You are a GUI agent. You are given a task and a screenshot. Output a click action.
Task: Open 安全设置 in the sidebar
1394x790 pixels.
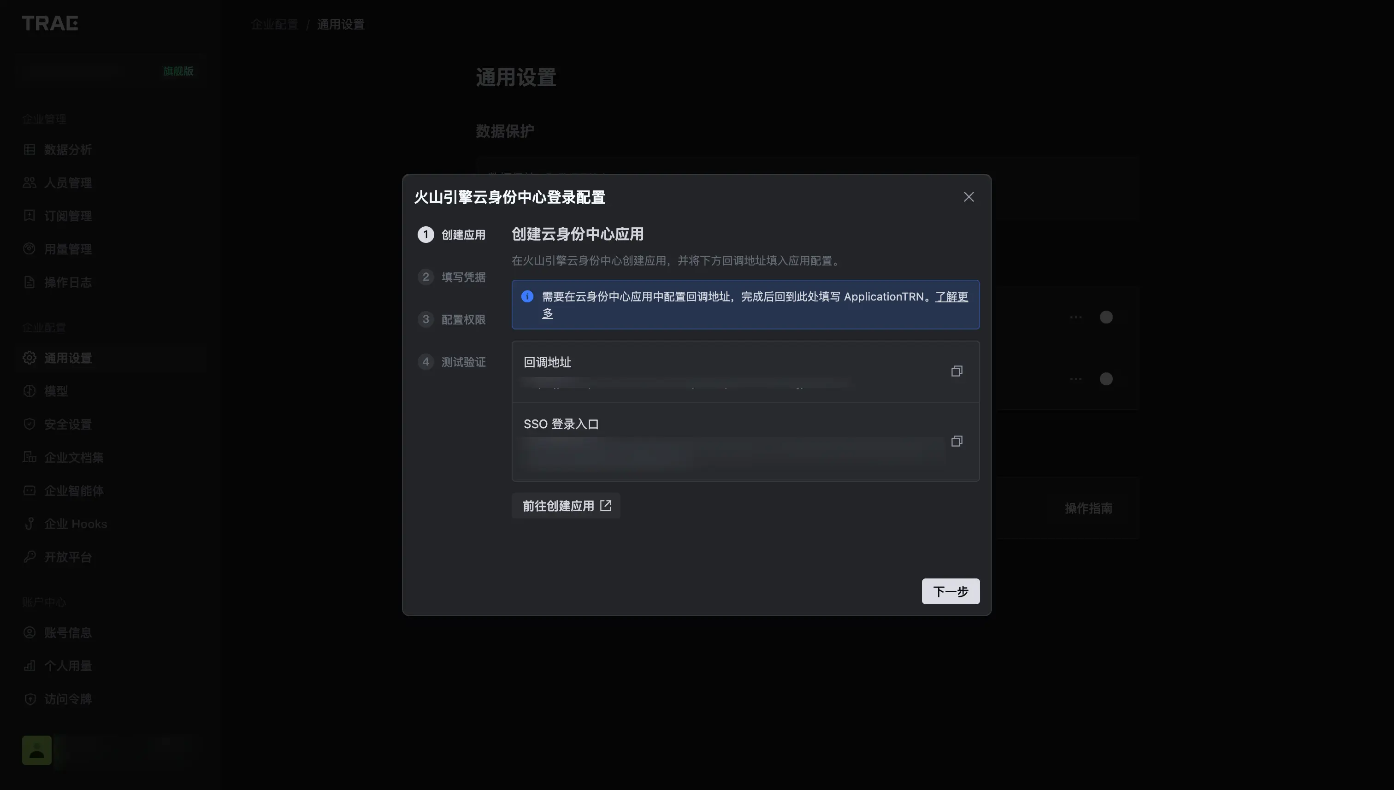click(111, 424)
